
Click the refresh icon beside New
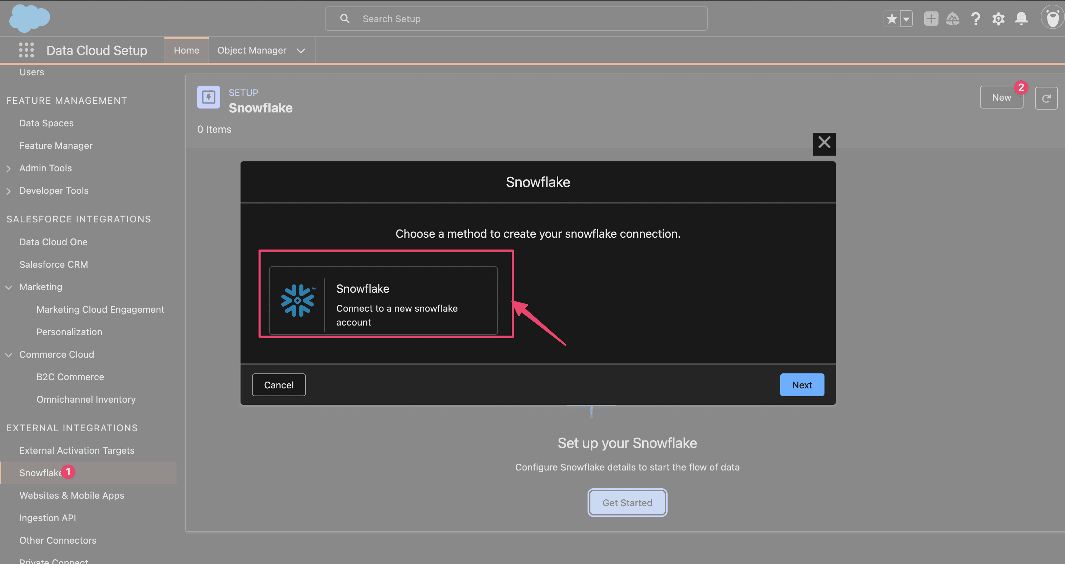coord(1046,98)
